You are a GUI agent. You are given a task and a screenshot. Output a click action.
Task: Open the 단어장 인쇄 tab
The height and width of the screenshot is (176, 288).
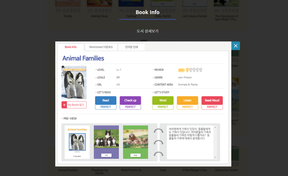131,47
